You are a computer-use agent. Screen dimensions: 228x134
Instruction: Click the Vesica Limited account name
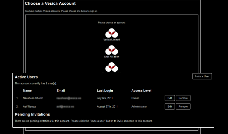pyautogui.click(x=112, y=40)
